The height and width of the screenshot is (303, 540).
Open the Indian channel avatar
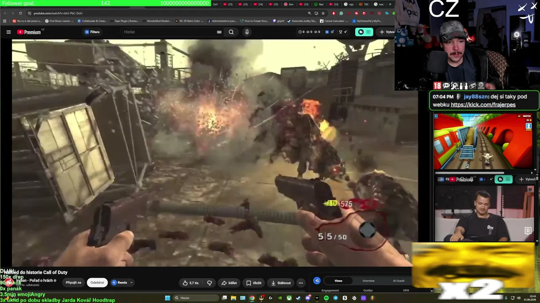coord(8,282)
